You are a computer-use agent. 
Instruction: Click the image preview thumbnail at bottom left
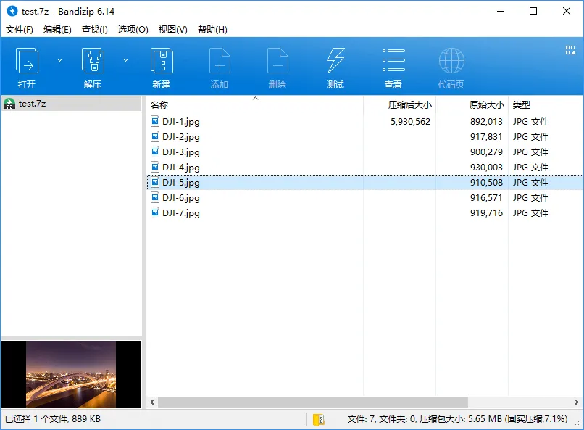click(x=72, y=373)
